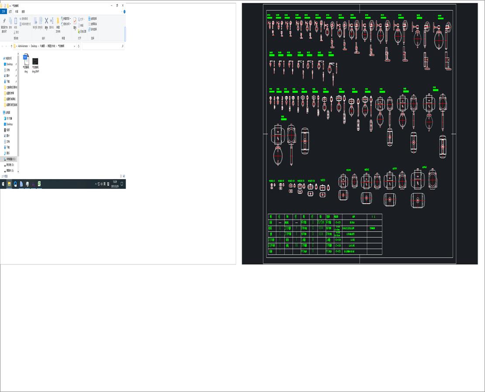Select Quick access in navigation pane
The image size is (485, 392).
(x=7, y=58)
